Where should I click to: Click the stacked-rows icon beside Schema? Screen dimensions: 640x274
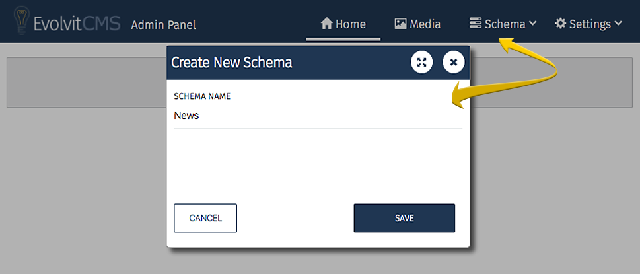475,24
